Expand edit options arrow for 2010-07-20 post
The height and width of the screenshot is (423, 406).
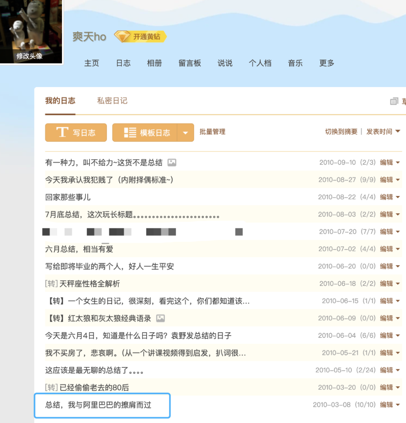[x=398, y=232]
